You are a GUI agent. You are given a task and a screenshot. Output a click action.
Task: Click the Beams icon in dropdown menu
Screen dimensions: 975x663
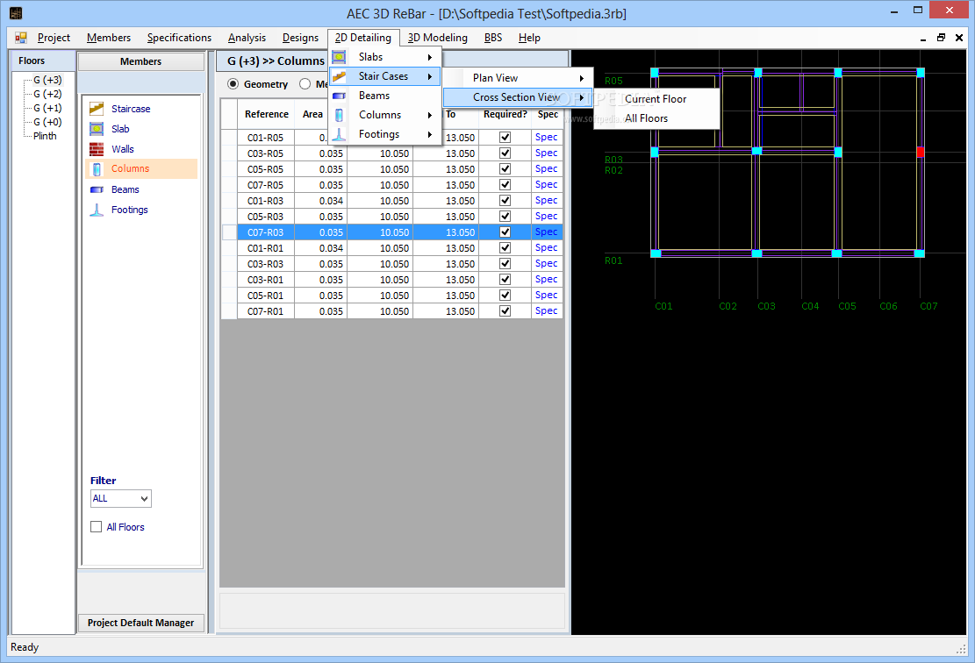tap(339, 96)
